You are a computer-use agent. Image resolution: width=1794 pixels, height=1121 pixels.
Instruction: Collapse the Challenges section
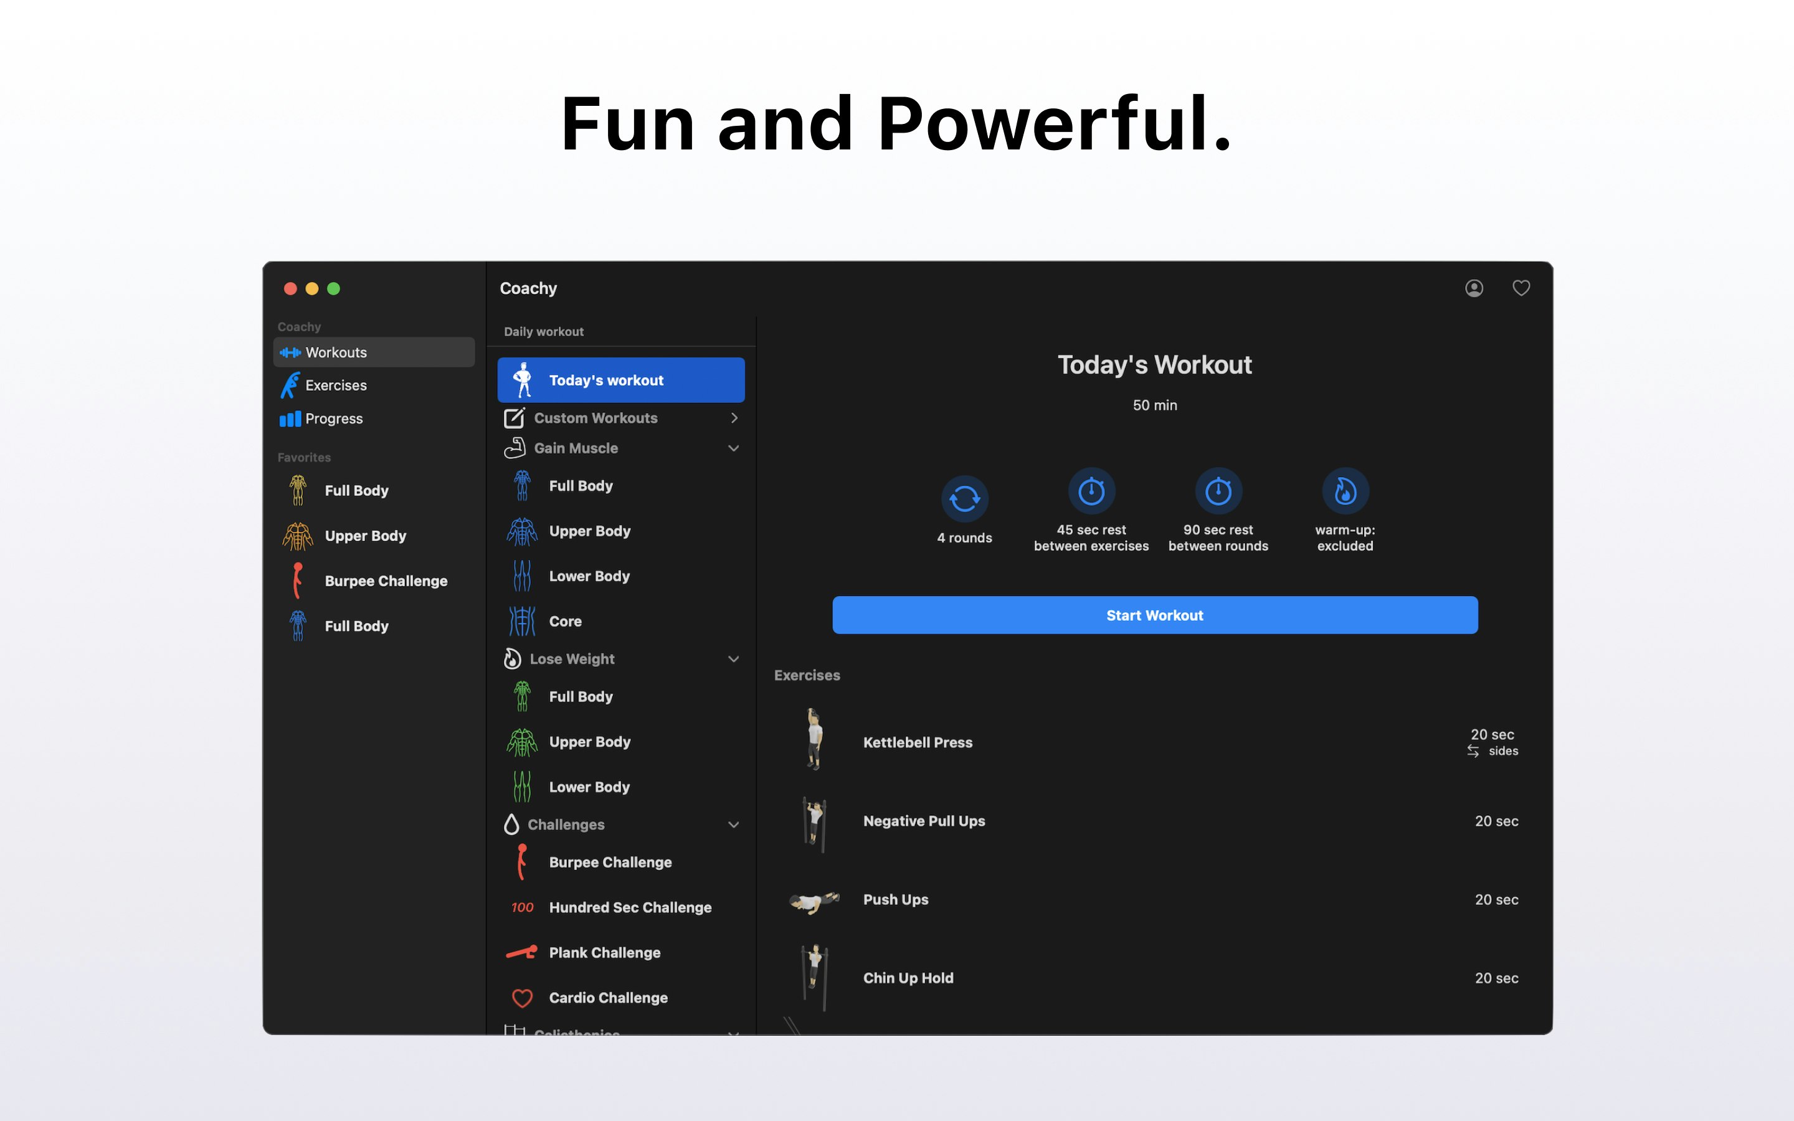(x=733, y=824)
